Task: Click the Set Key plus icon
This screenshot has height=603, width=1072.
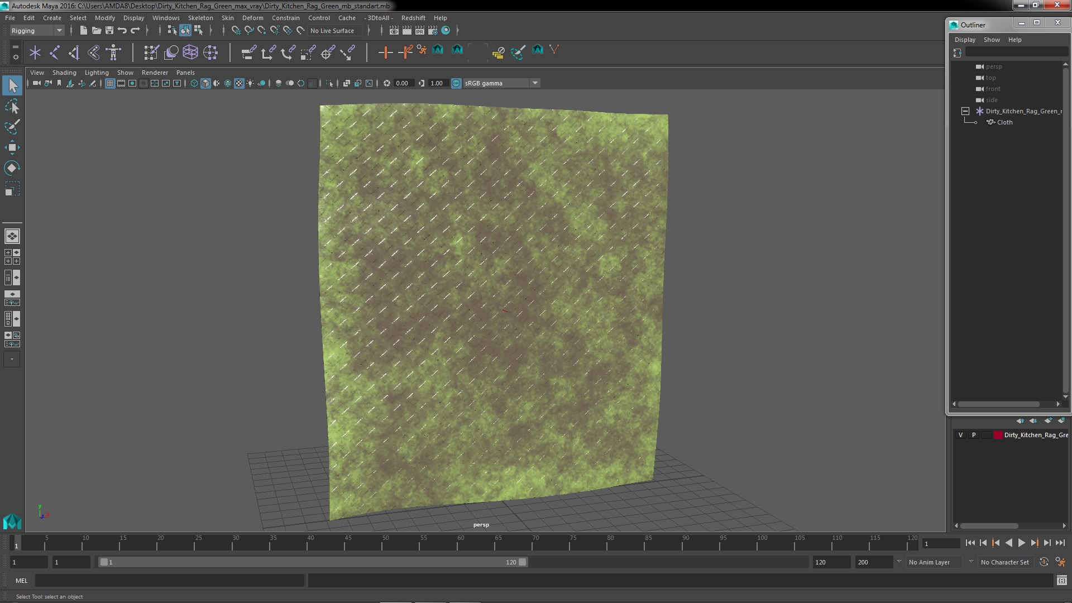Action: click(x=385, y=53)
